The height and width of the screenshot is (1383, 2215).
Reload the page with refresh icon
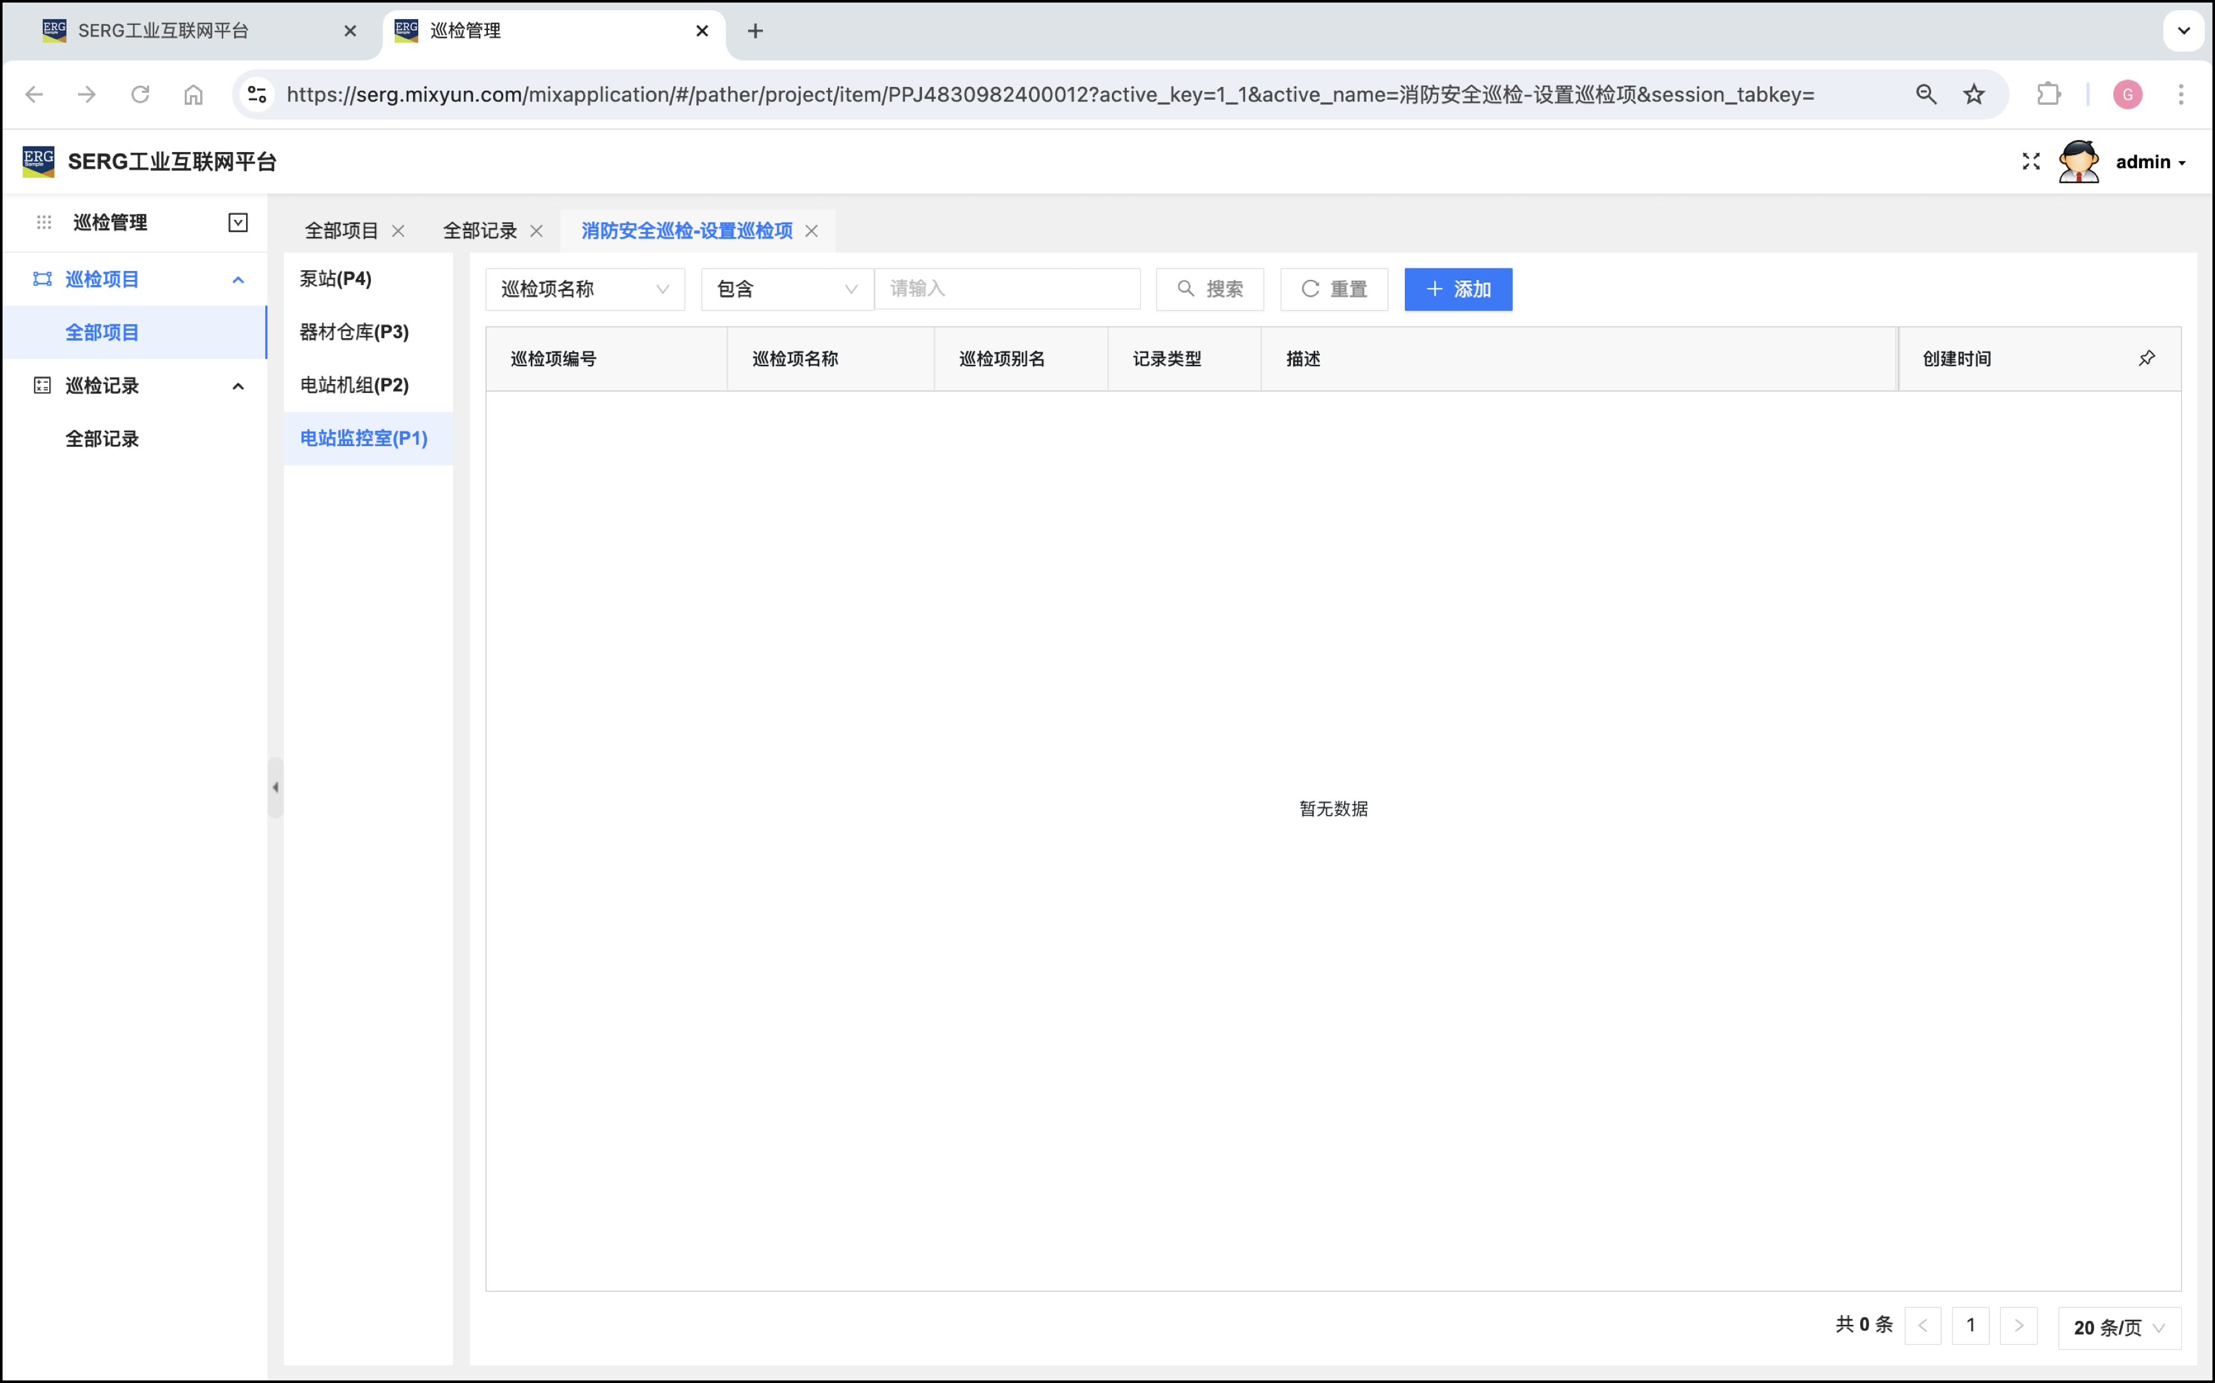pos(140,94)
